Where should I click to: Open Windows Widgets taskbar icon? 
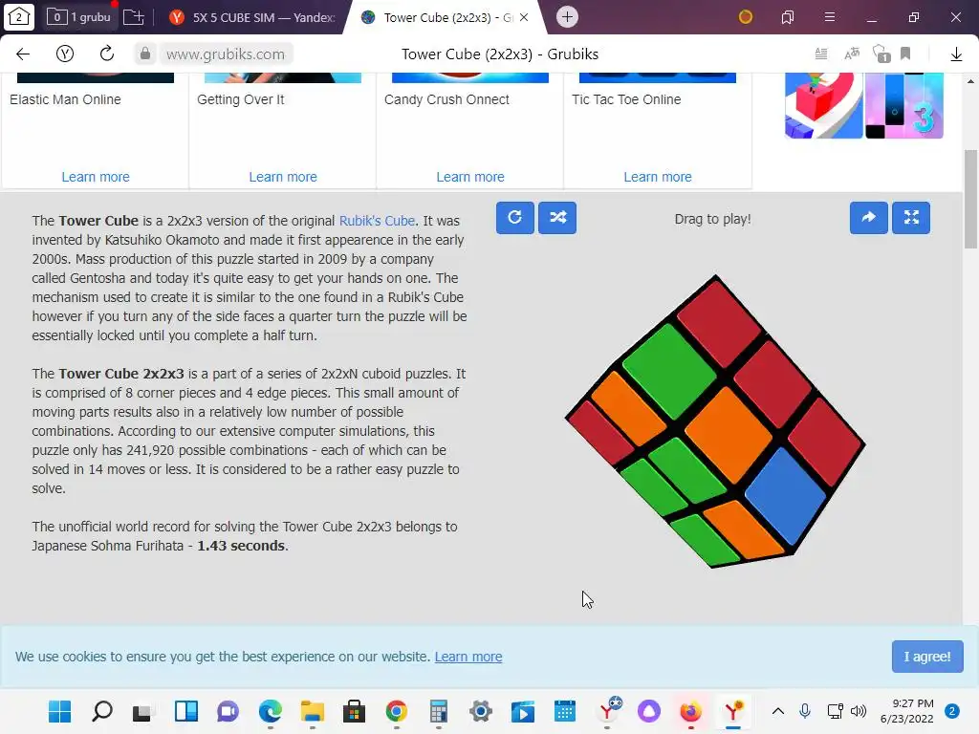pyautogui.click(x=186, y=711)
